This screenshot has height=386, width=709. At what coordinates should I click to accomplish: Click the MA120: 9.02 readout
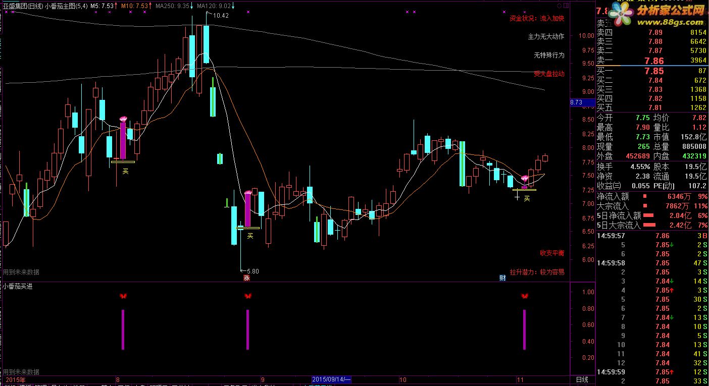pyautogui.click(x=214, y=6)
